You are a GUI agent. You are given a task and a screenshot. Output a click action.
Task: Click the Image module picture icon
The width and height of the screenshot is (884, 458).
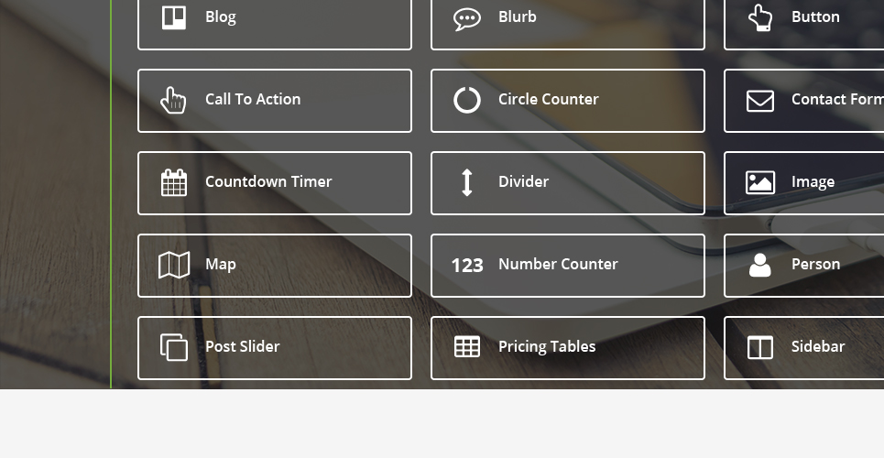pos(760,183)
